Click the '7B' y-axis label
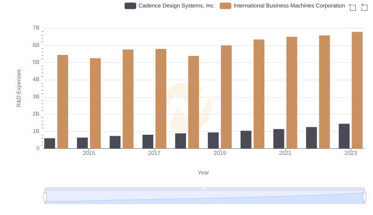The height and width of the screenshot is (215, 373). coord(36,28)
